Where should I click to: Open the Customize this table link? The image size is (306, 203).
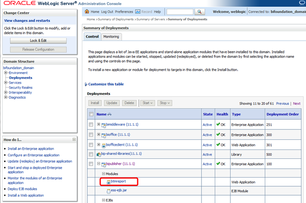point(106,84)
